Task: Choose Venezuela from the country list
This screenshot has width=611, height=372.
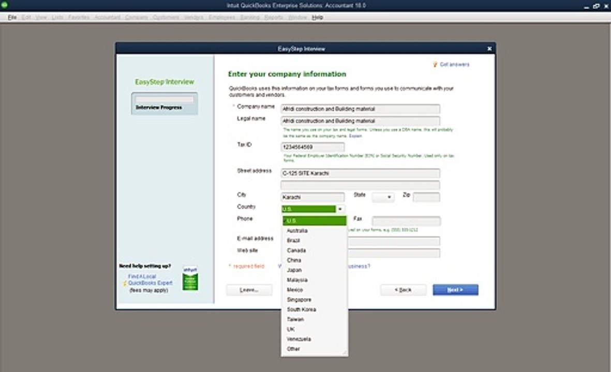Action: pos(314,339)
